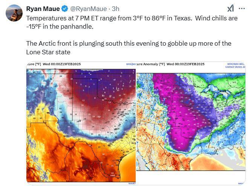Open the @RyanMaue handle link
The image size is (248, 186).
tap(87, 9)
